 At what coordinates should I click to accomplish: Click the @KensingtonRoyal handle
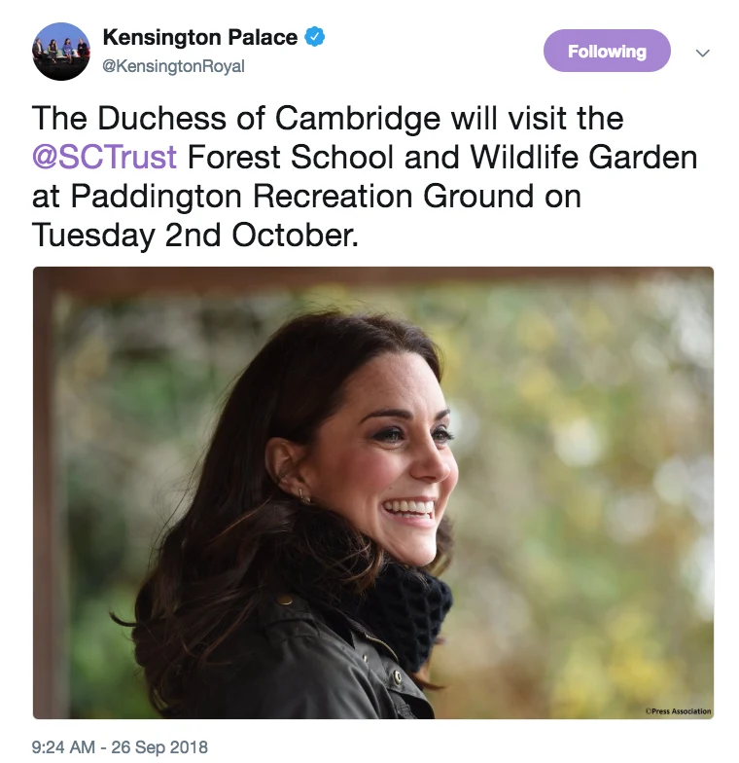[x=173, y=66]
